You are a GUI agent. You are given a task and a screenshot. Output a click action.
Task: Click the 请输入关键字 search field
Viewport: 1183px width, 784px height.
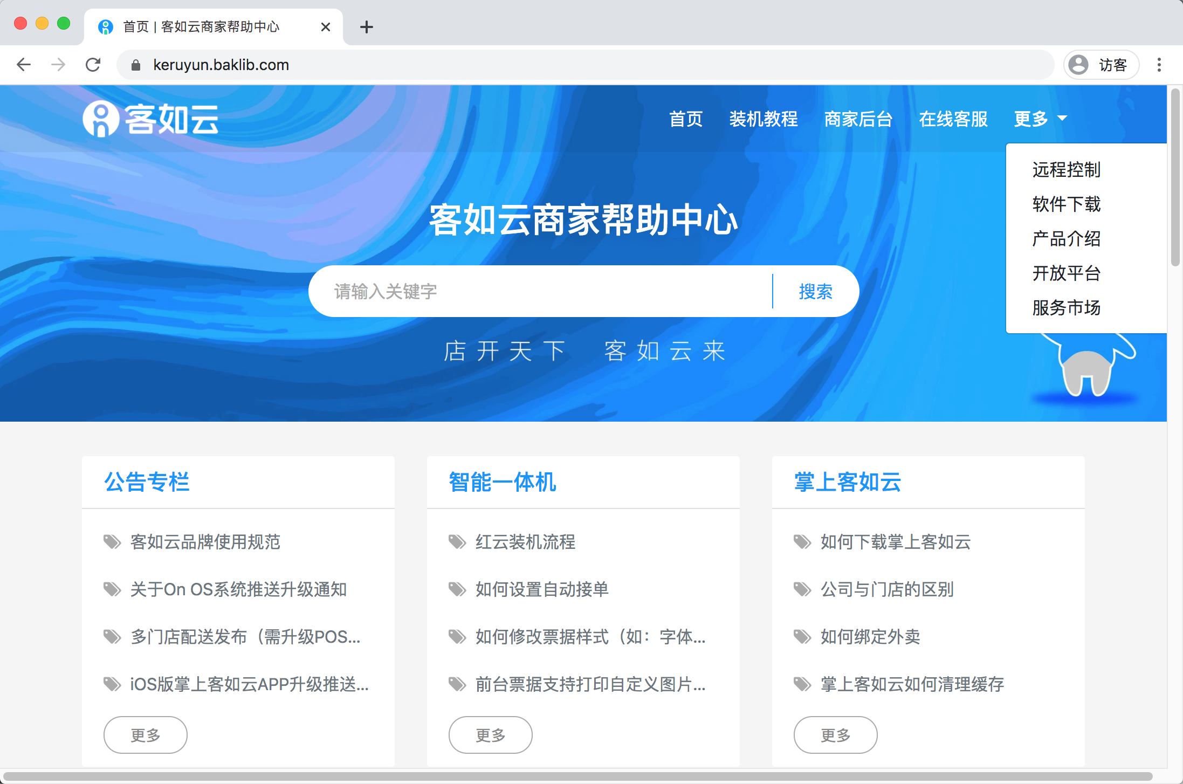click(539, 291)
